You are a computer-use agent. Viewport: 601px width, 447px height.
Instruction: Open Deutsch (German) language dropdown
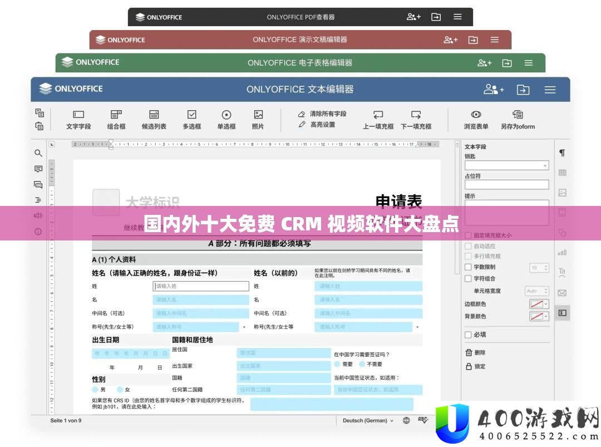(368, 420)
